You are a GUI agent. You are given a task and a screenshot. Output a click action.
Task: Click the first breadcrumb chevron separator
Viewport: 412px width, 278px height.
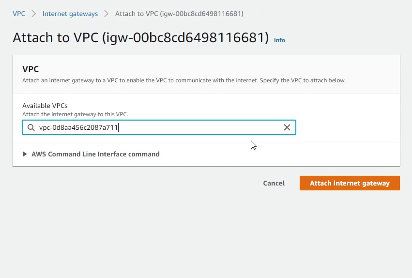pos(34,14)
